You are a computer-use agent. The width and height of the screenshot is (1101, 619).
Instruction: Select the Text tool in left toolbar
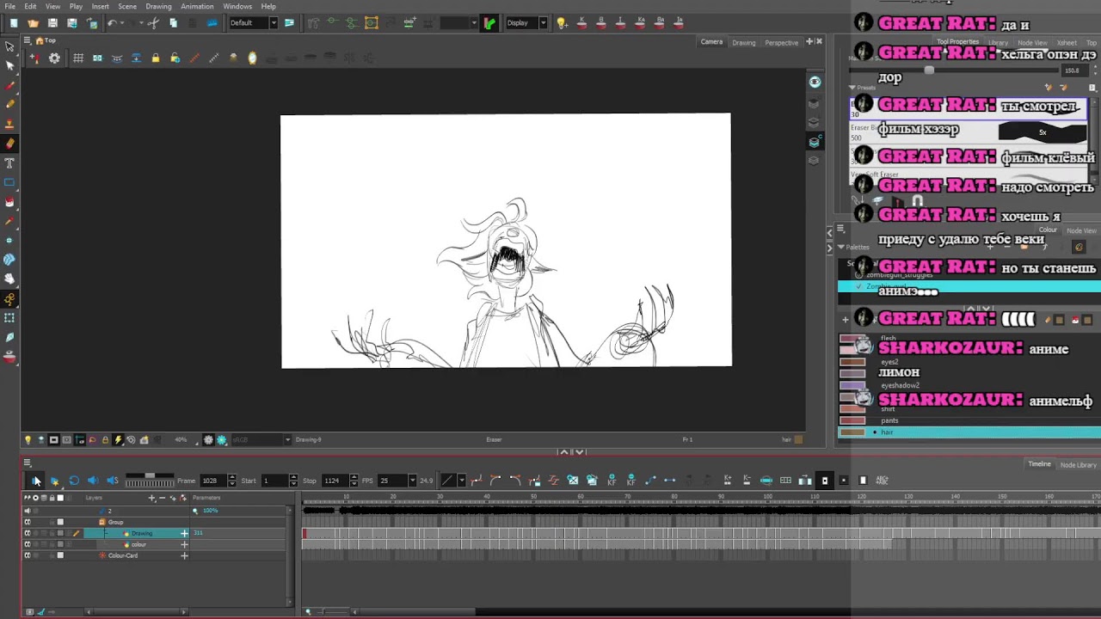[x=9, y=163]
